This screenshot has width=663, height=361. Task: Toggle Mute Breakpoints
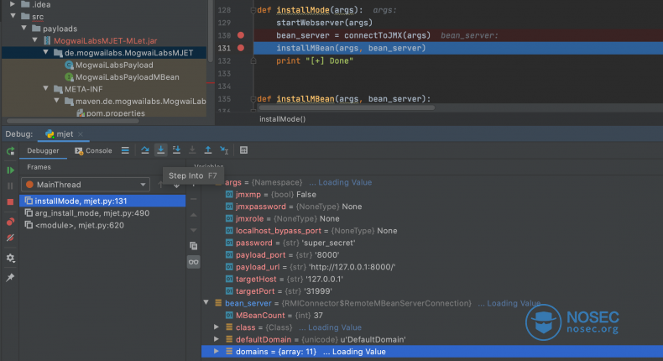[x=10, y=238]
